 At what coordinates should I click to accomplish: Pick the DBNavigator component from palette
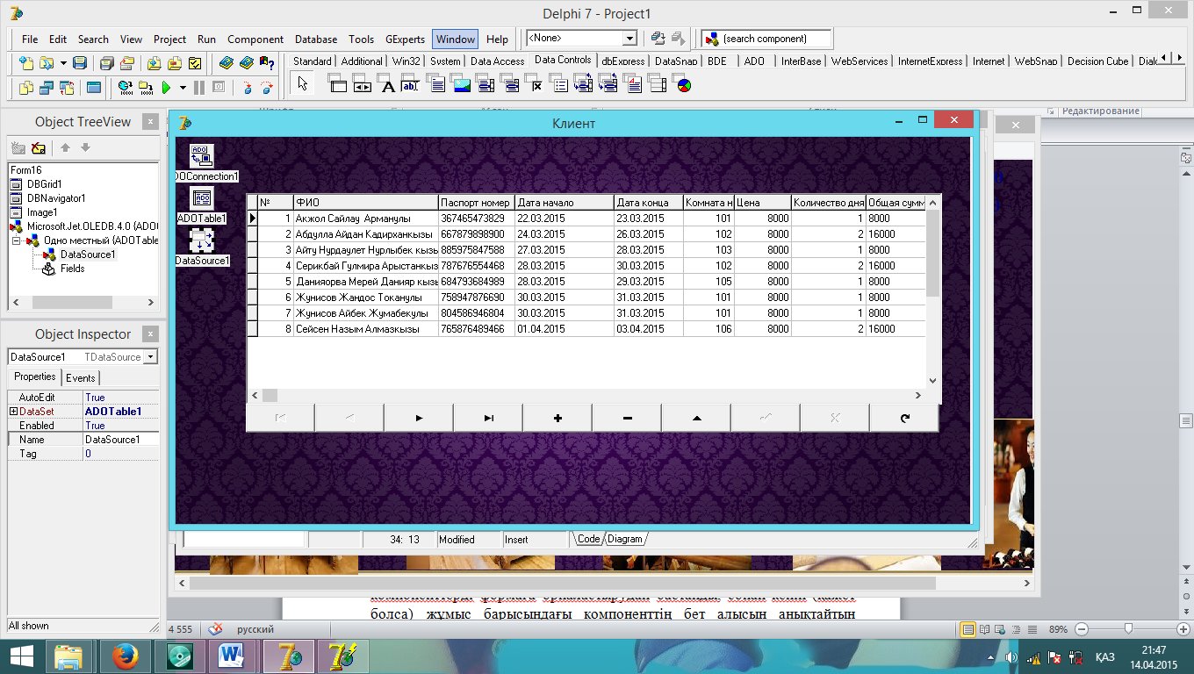tap(363, 84)
